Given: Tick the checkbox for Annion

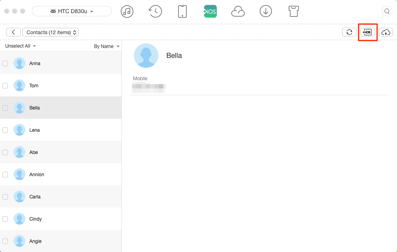Looking at the screenshot, I should (x=5, y=175).
